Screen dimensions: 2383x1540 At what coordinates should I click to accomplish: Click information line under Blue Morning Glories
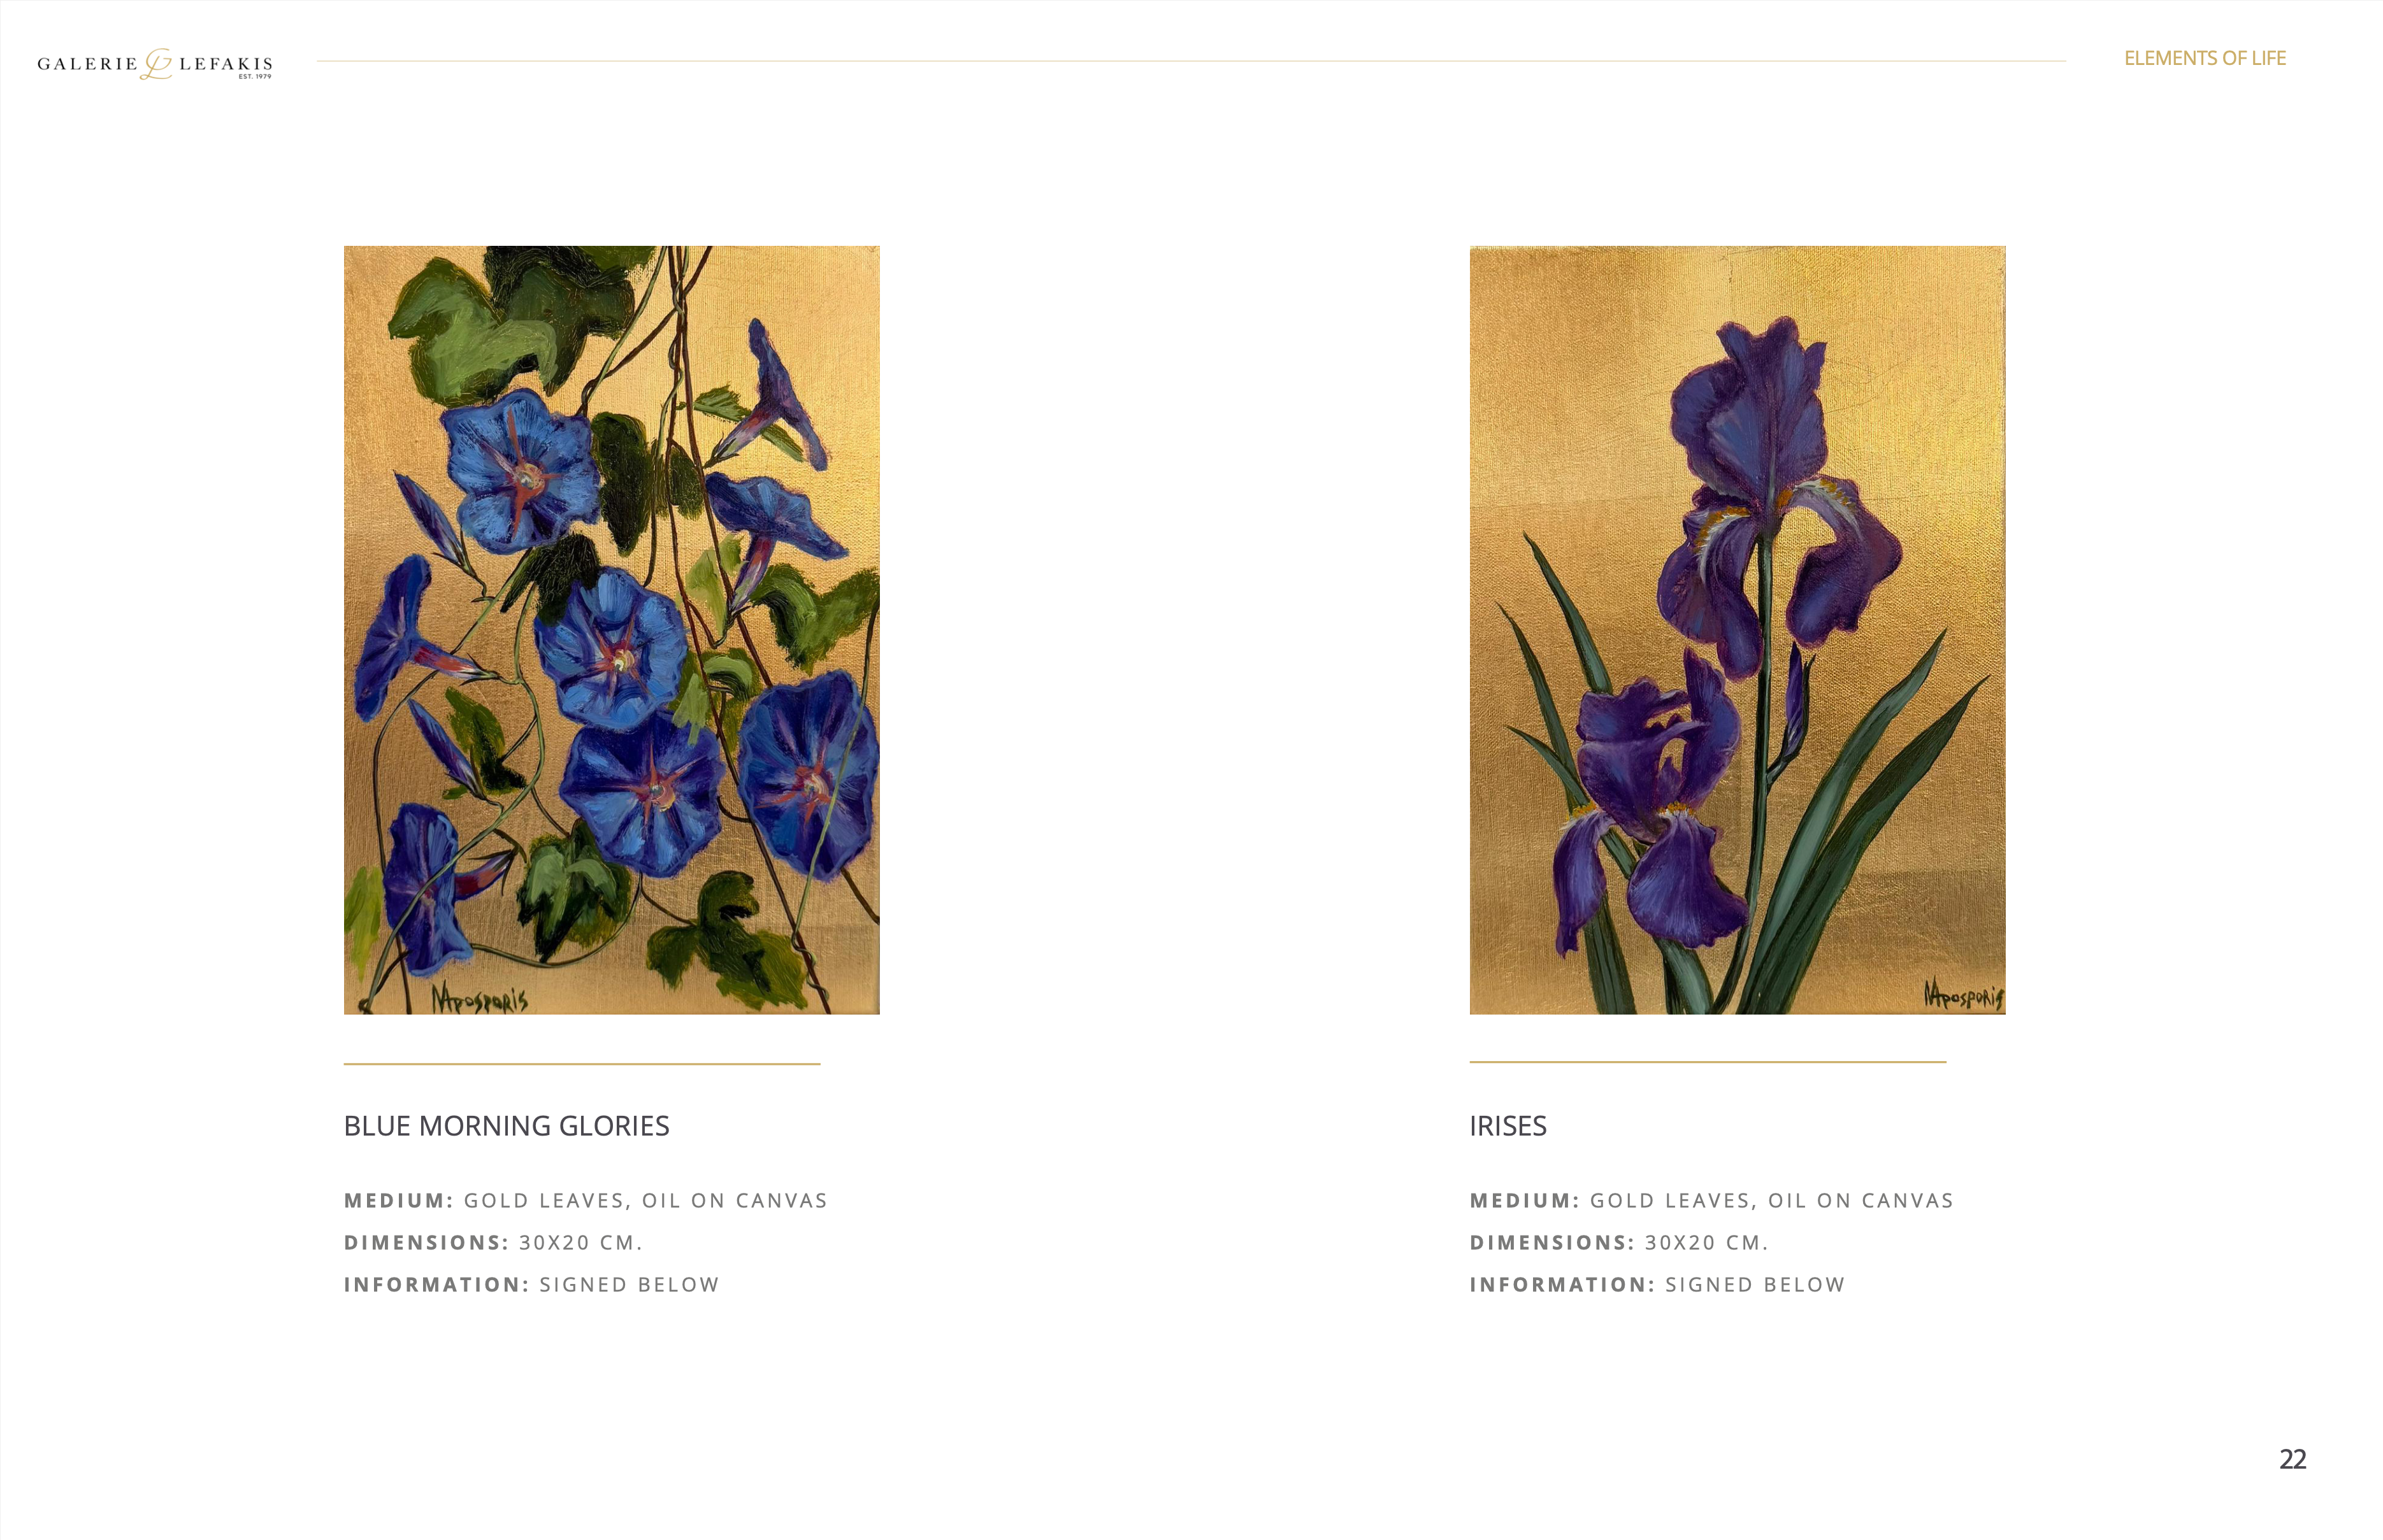click(532, 1284)
